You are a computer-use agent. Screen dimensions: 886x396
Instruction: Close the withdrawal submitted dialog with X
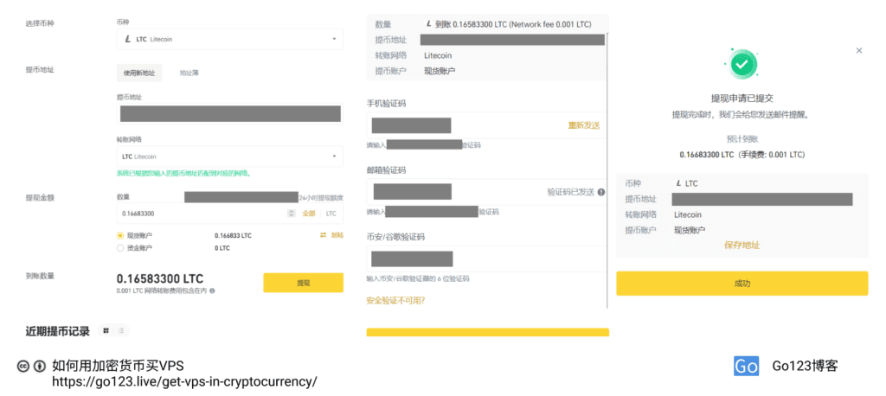(858, 51)
